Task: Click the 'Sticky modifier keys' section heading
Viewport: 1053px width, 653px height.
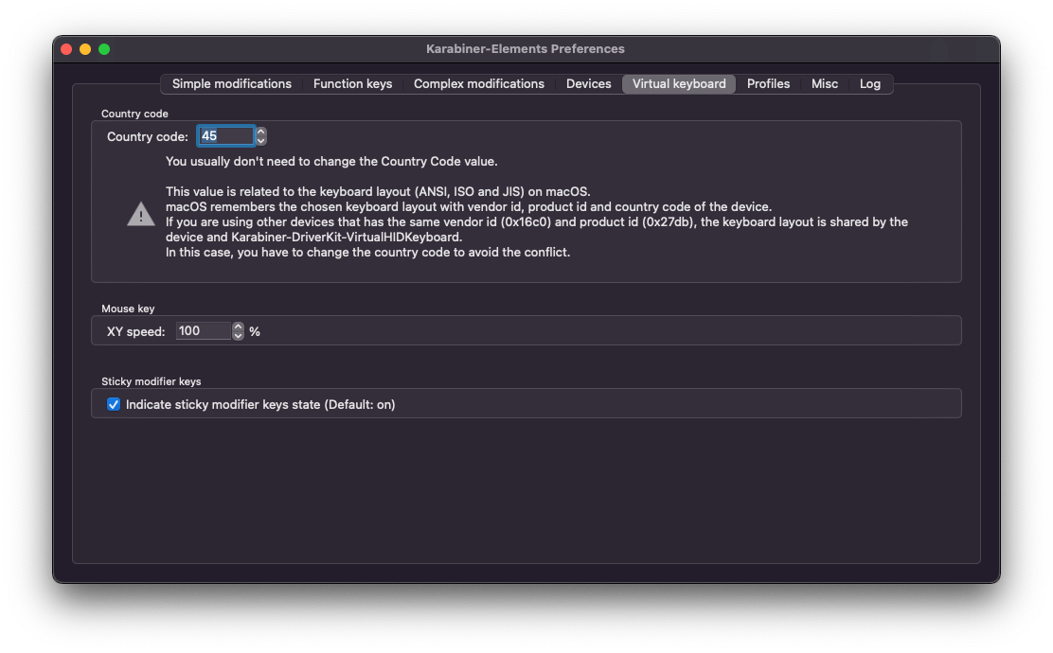Action: pos(152,382)
